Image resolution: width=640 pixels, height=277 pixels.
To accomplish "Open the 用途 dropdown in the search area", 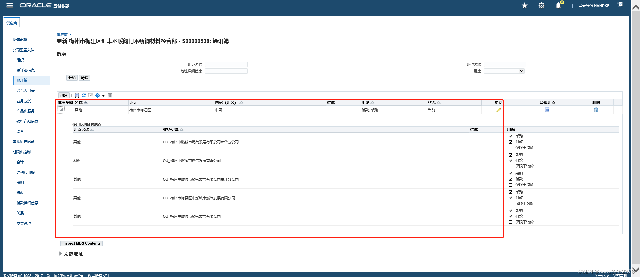I will coord(504,71).
